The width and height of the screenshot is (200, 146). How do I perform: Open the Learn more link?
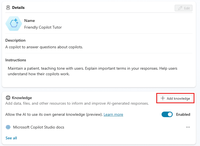point(113,114)
